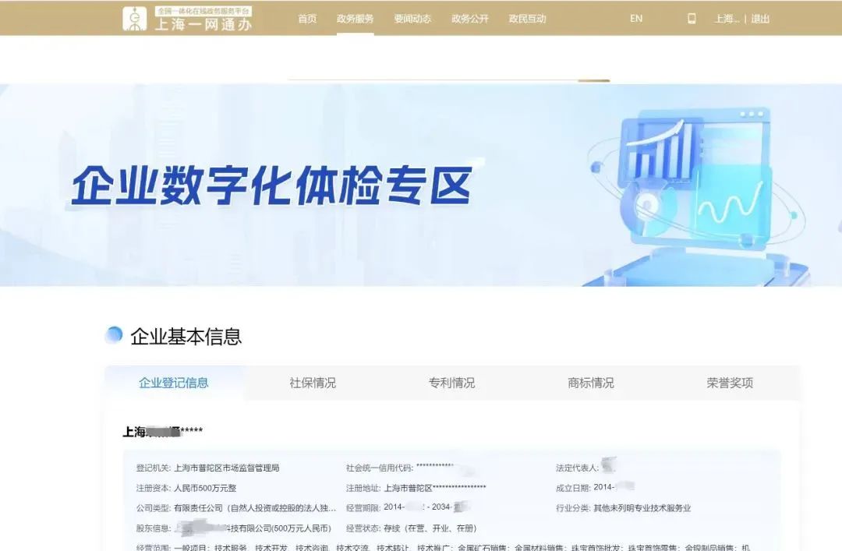Click 退出 to log out

(760, 19)
